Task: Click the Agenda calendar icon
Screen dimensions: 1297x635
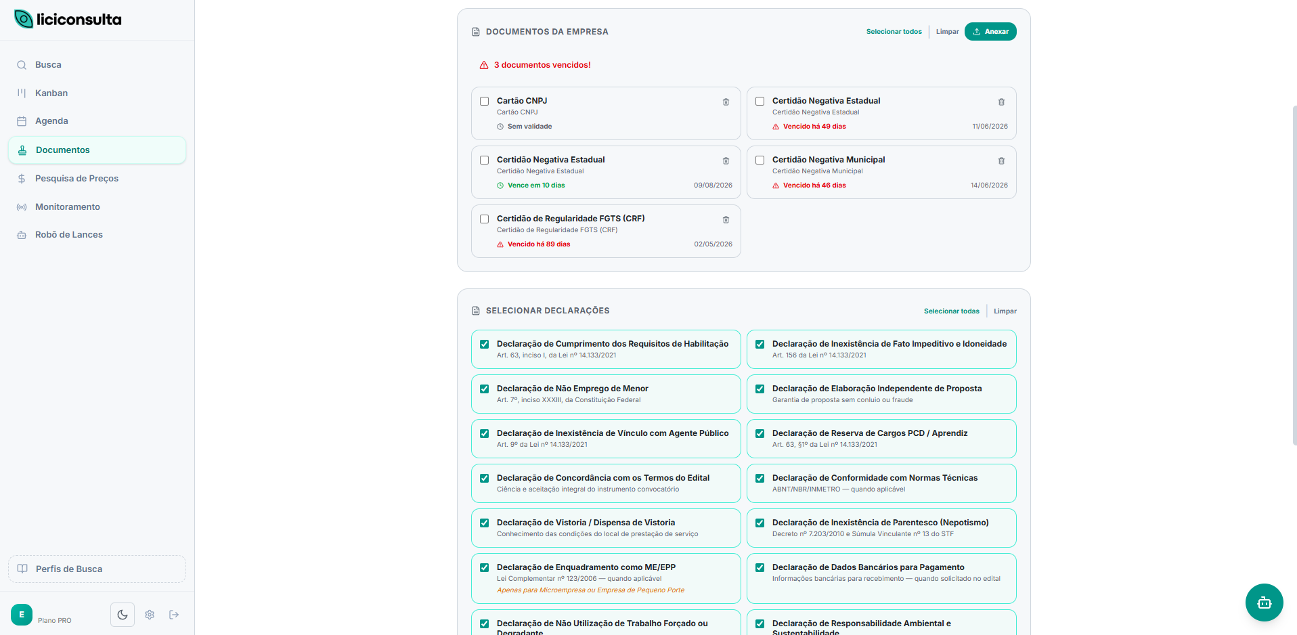Action: (22, 121)
